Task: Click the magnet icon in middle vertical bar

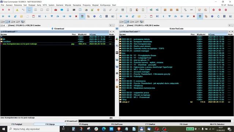Action: (117, 80)
